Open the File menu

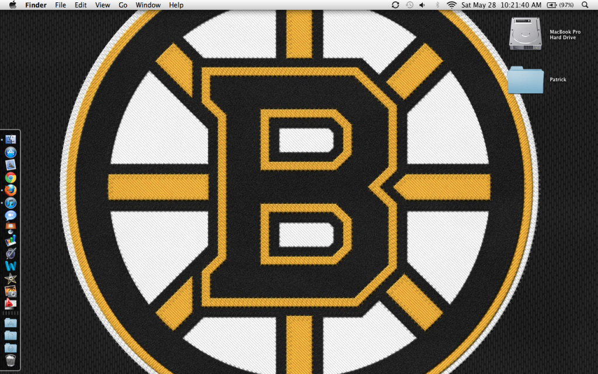(60, 5)
